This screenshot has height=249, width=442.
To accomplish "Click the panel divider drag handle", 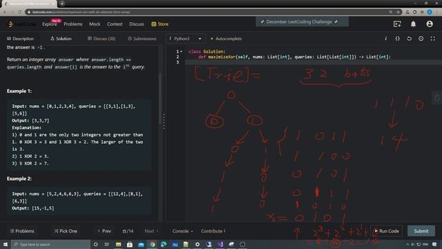I will (164, 122).
